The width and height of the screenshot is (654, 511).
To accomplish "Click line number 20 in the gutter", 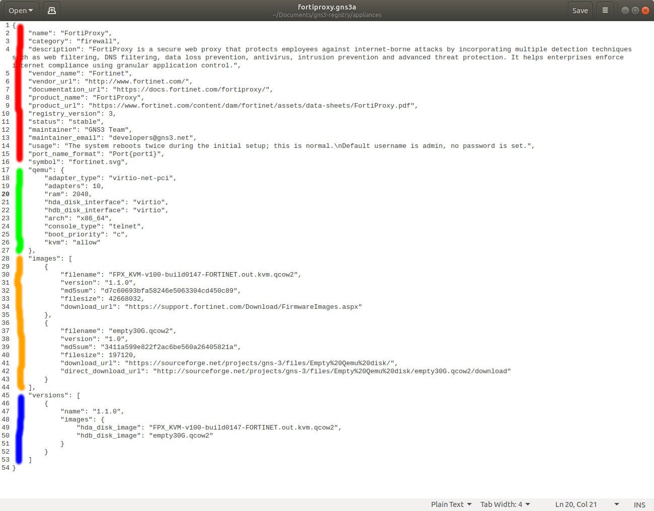I will pos(6,194).
